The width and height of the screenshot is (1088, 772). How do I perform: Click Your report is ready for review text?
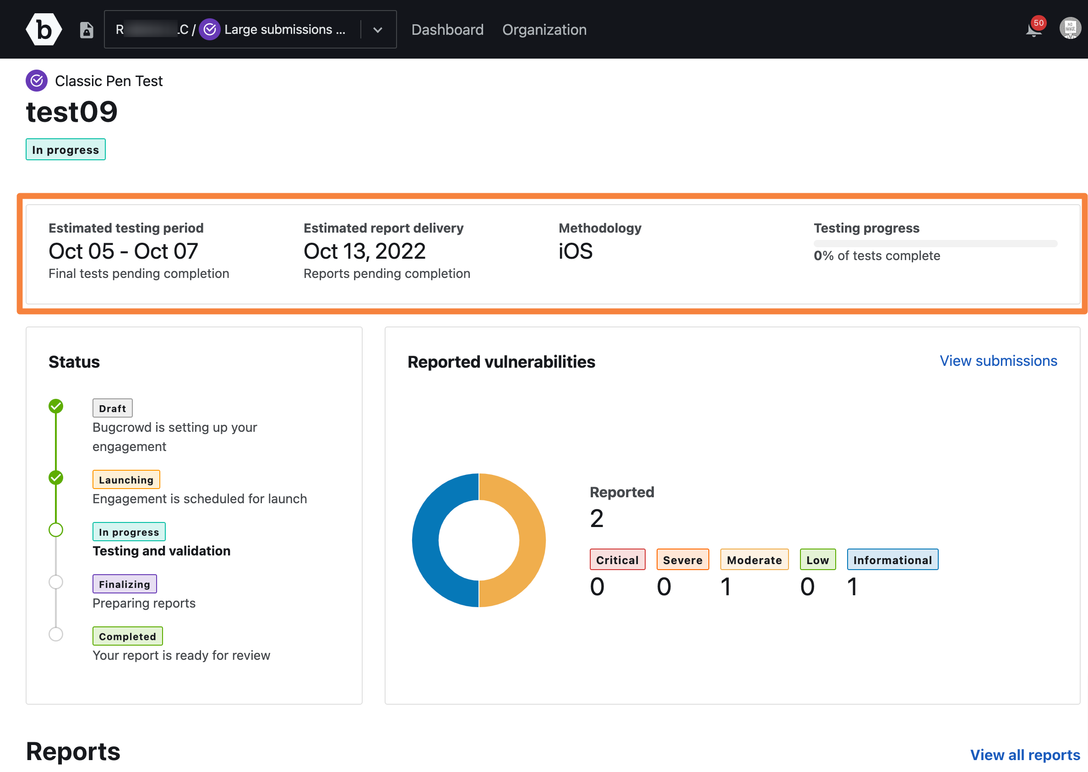point(181,656)
